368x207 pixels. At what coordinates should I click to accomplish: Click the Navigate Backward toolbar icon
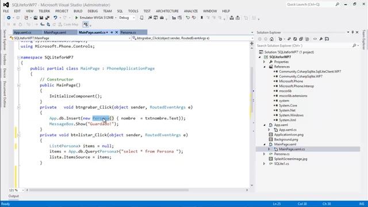click(9, 18)
